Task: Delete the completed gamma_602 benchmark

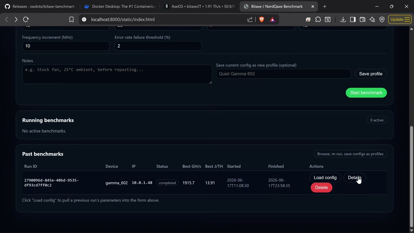Action: coord(321,188)
